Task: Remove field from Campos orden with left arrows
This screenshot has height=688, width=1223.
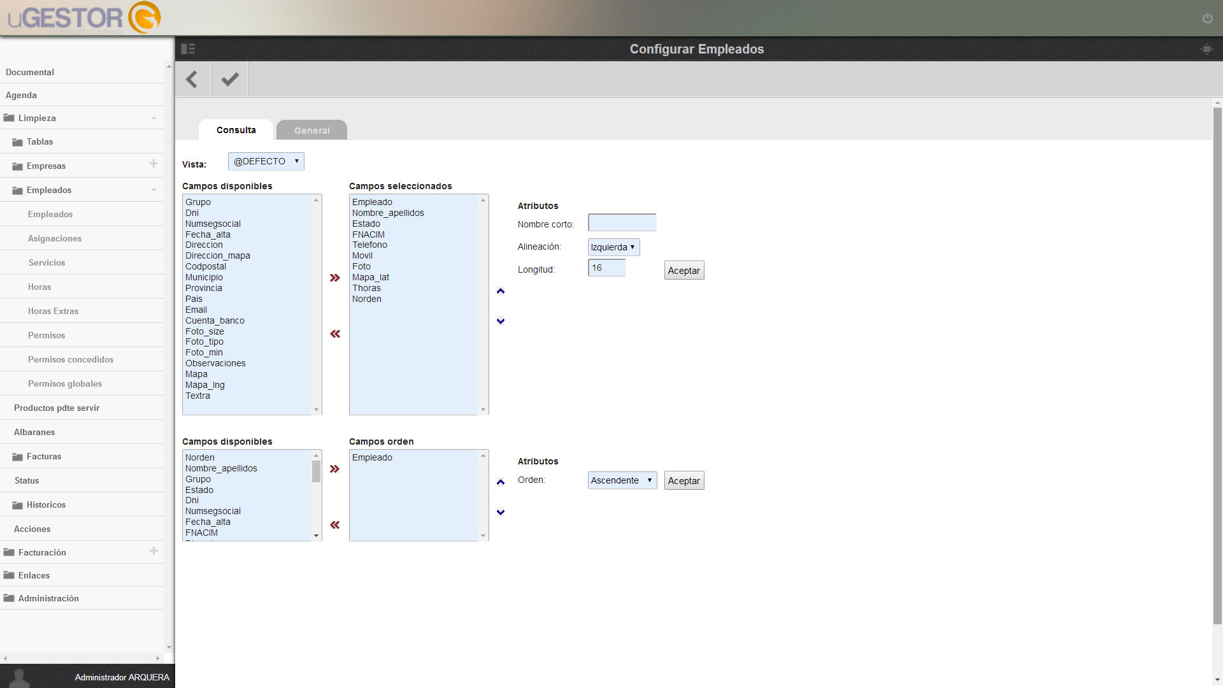Action: [335, 525]
